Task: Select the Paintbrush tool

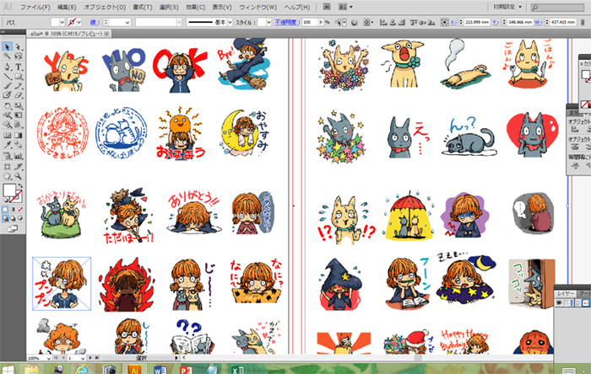Action: (7, 86)
